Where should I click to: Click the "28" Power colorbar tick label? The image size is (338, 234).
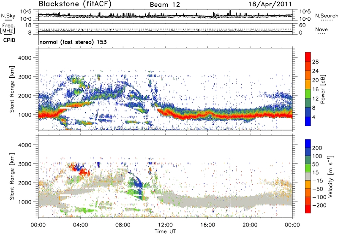(x=315, y=62)
